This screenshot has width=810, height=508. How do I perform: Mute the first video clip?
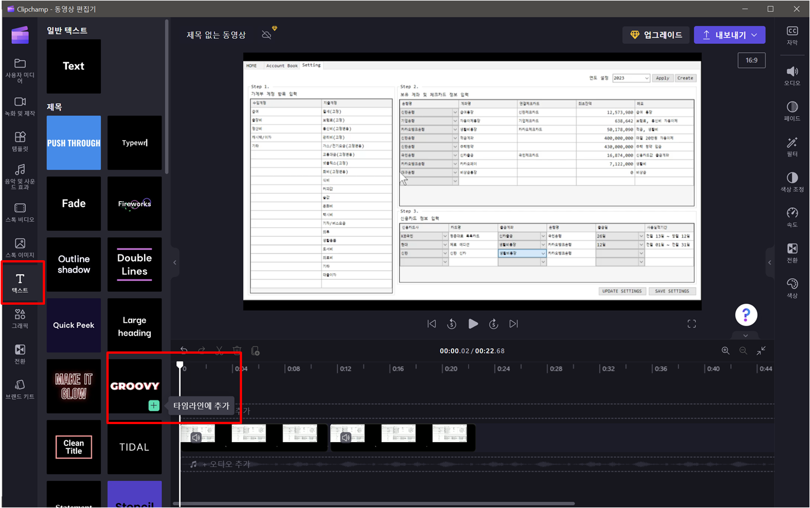pos(196,438)
